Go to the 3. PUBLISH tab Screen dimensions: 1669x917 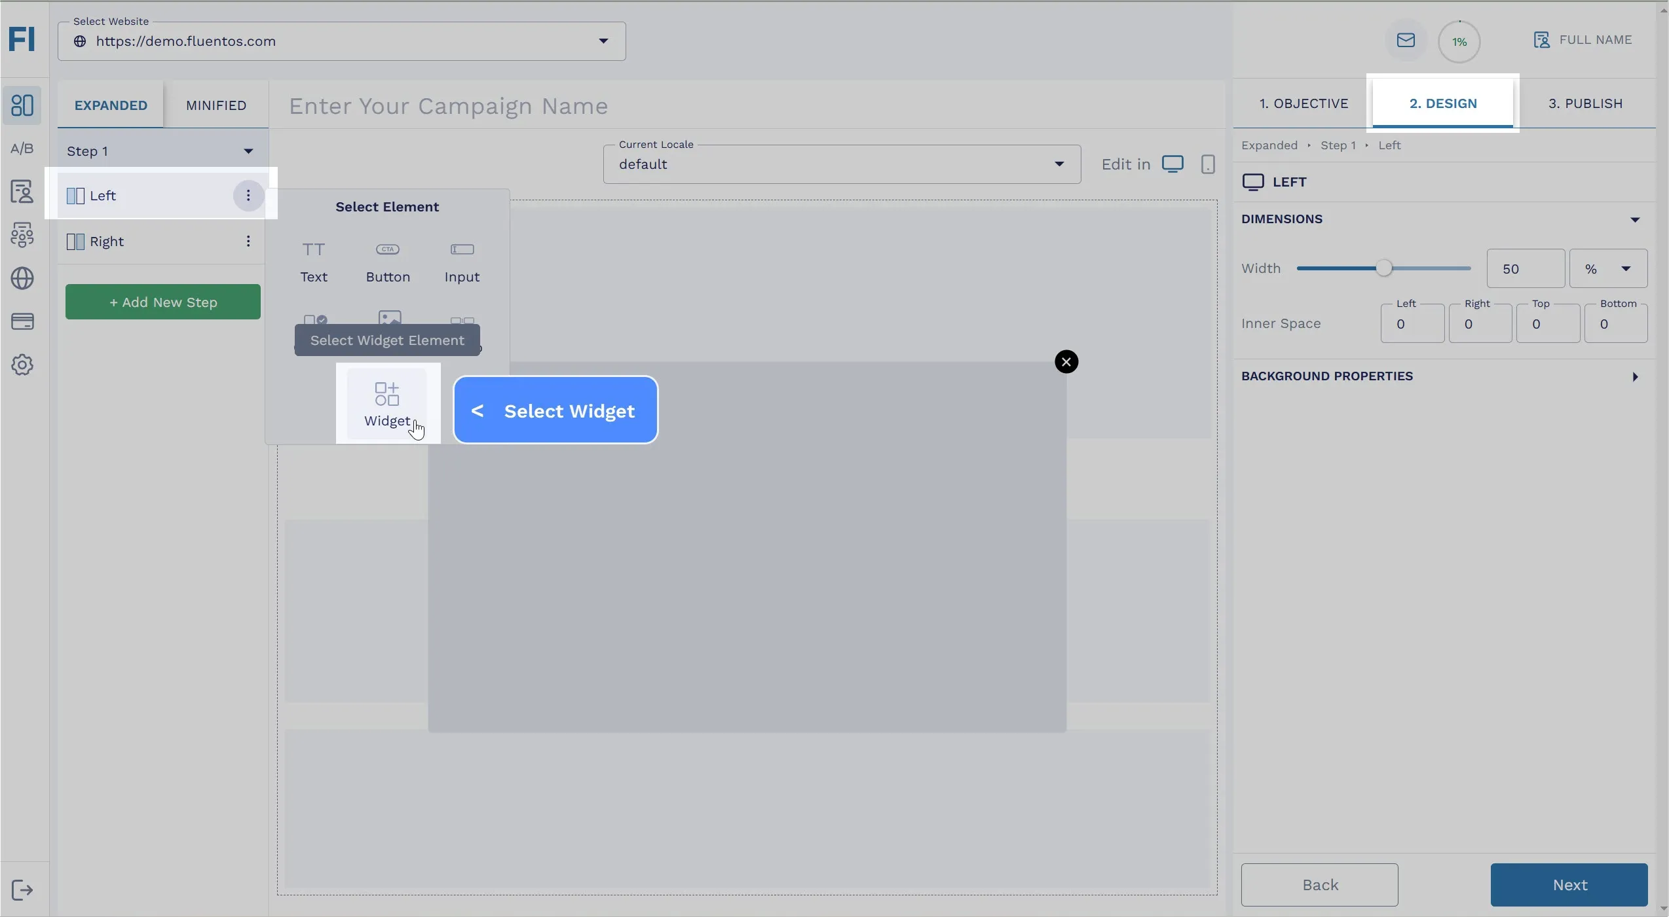1585,103
